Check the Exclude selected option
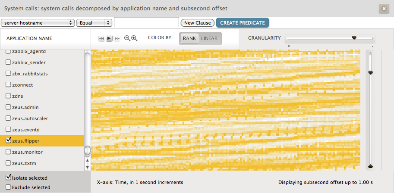394x193 pixels. (8, 187)
